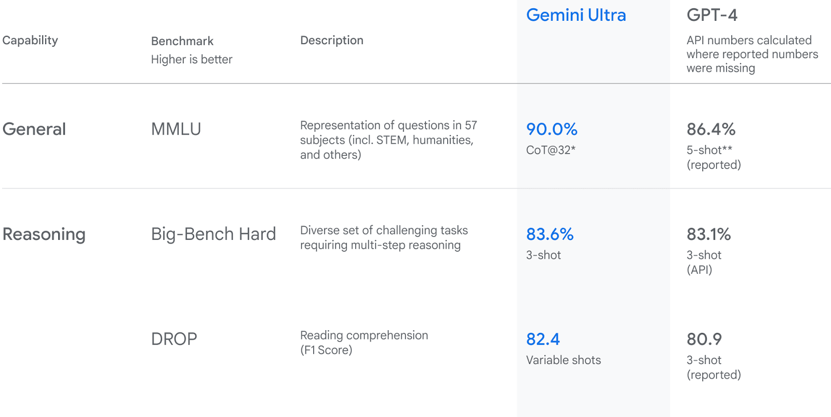Click the GPT-4 column heading

(x=712, y=15)
